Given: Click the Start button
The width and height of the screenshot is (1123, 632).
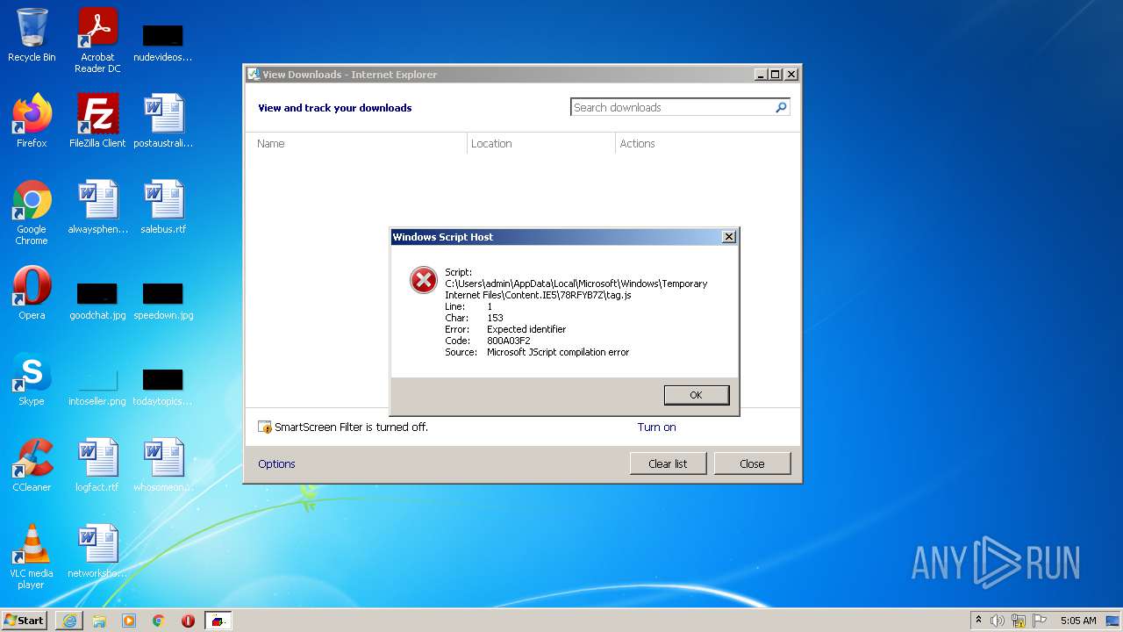Looking at the screenshot, I should (x=25, y=621).
